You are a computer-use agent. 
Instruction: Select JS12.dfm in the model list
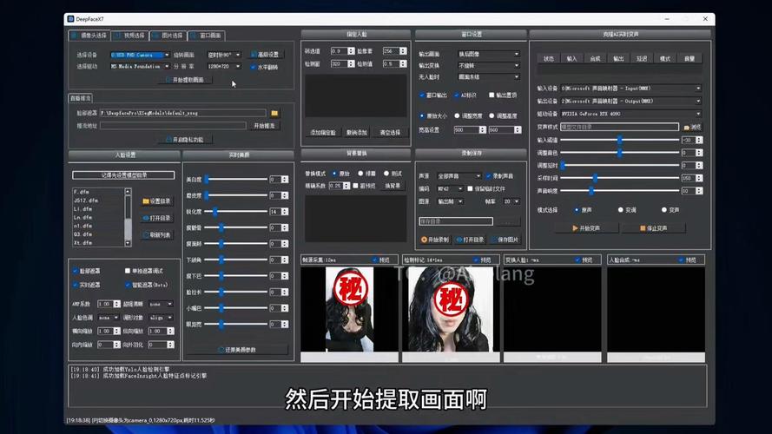click(86, 201)
